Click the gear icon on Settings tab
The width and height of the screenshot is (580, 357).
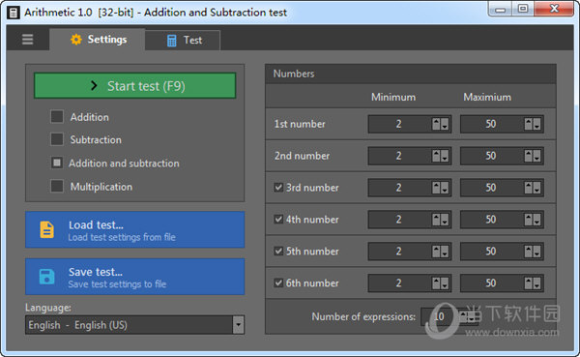point(76,40)
